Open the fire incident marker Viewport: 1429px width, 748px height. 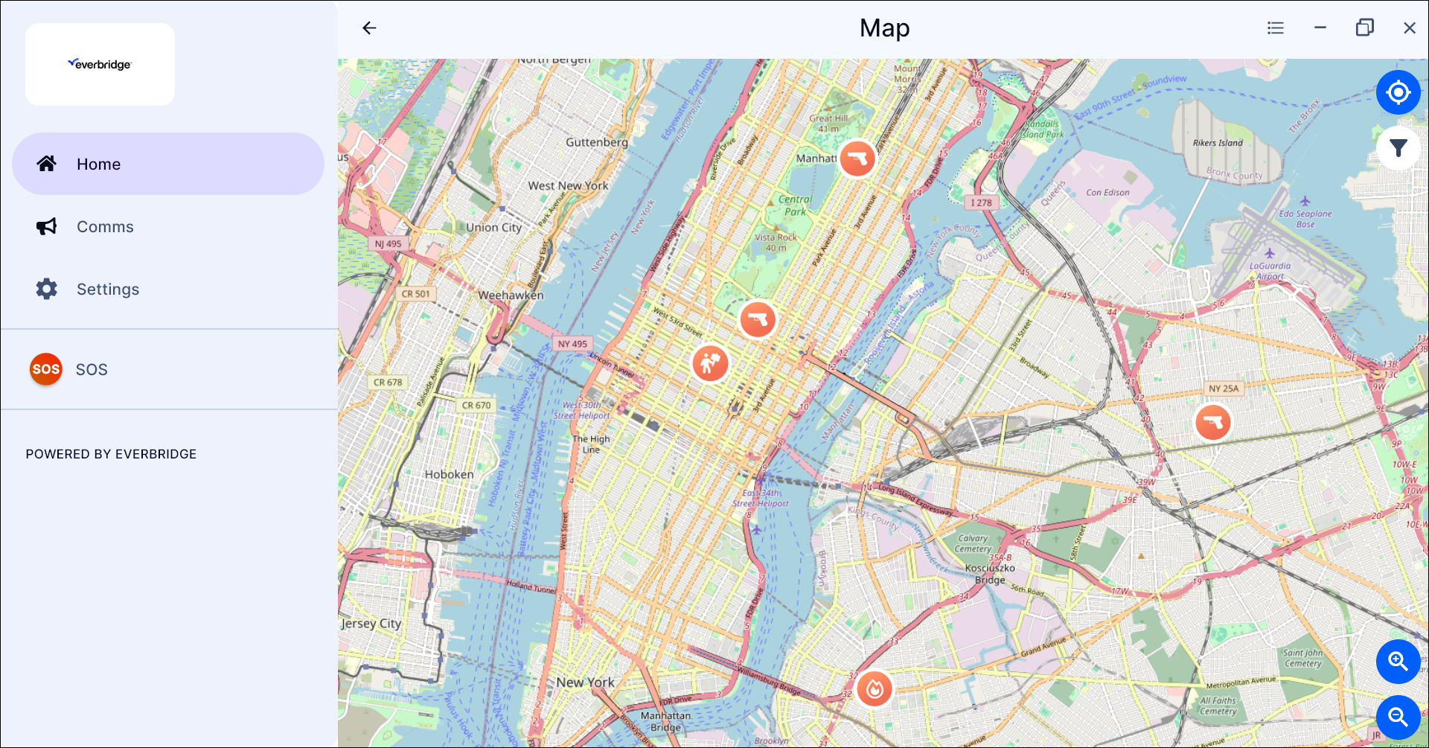[x=875, y=688]
